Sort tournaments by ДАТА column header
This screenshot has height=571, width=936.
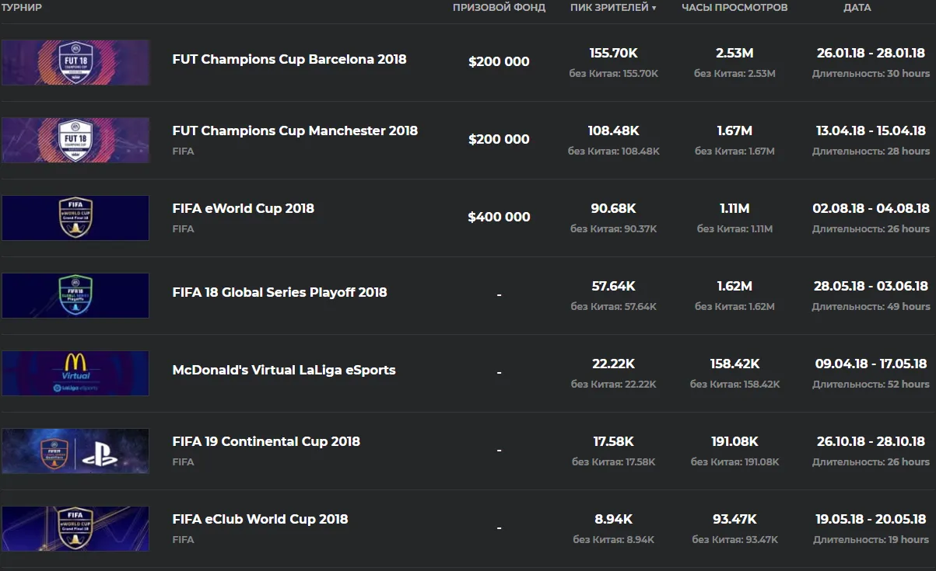[857, 8]
